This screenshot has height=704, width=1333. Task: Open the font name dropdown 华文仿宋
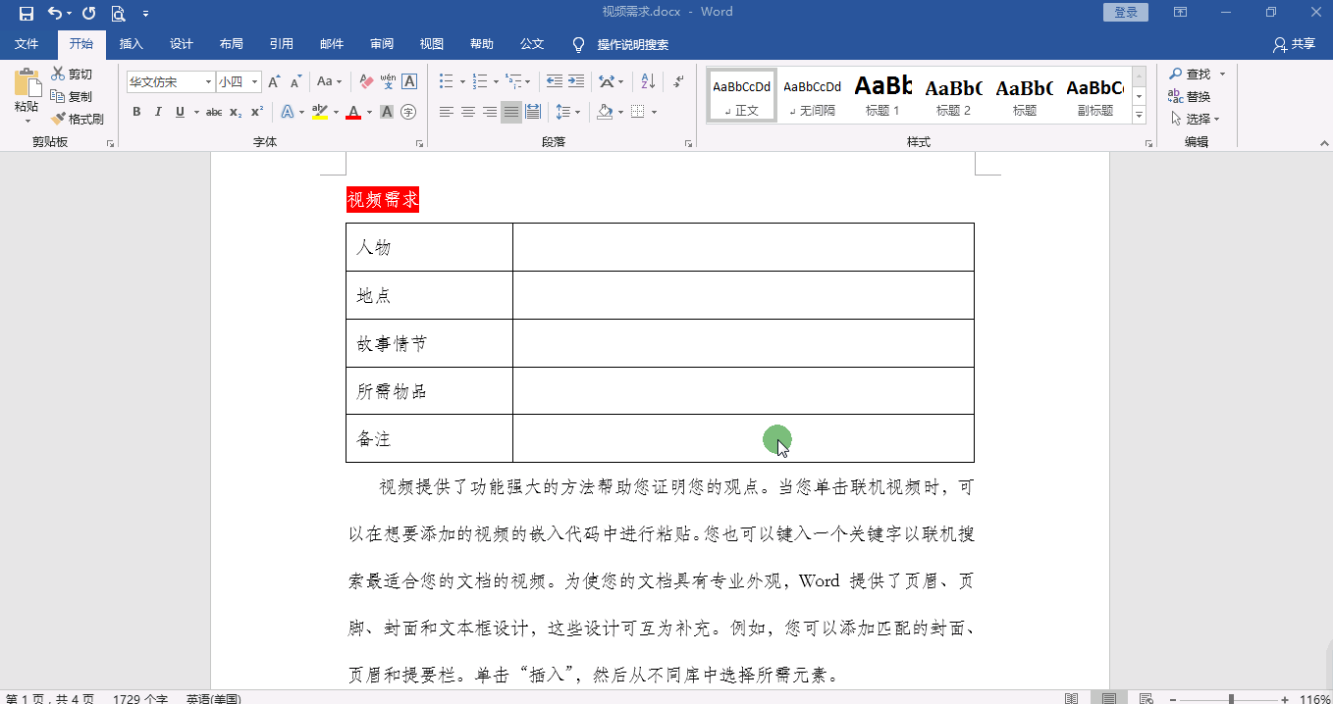(x=208, y=82)
